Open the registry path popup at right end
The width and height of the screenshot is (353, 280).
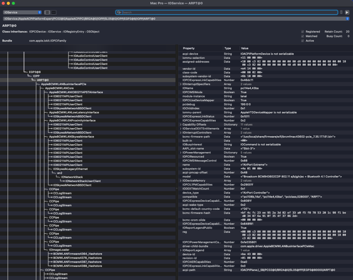(347, 19)
